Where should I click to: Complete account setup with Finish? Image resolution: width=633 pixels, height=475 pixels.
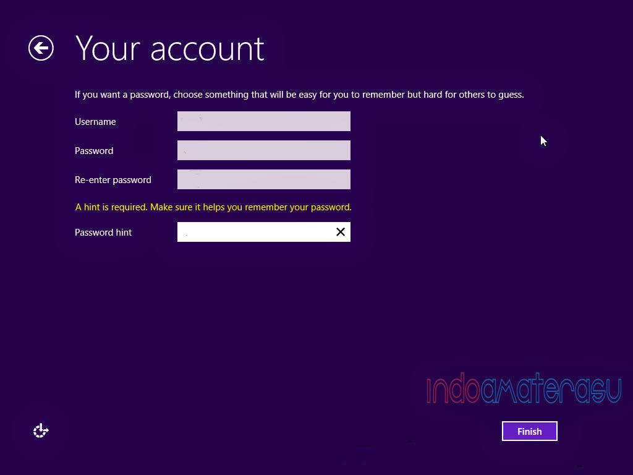(x=529, y=431)
